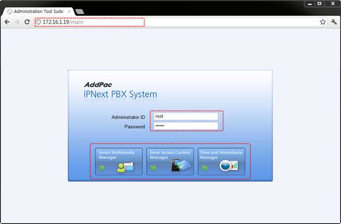This screenshot has width=341, height=224.
Task: Maximize the browser window
Action: [320, 4]
